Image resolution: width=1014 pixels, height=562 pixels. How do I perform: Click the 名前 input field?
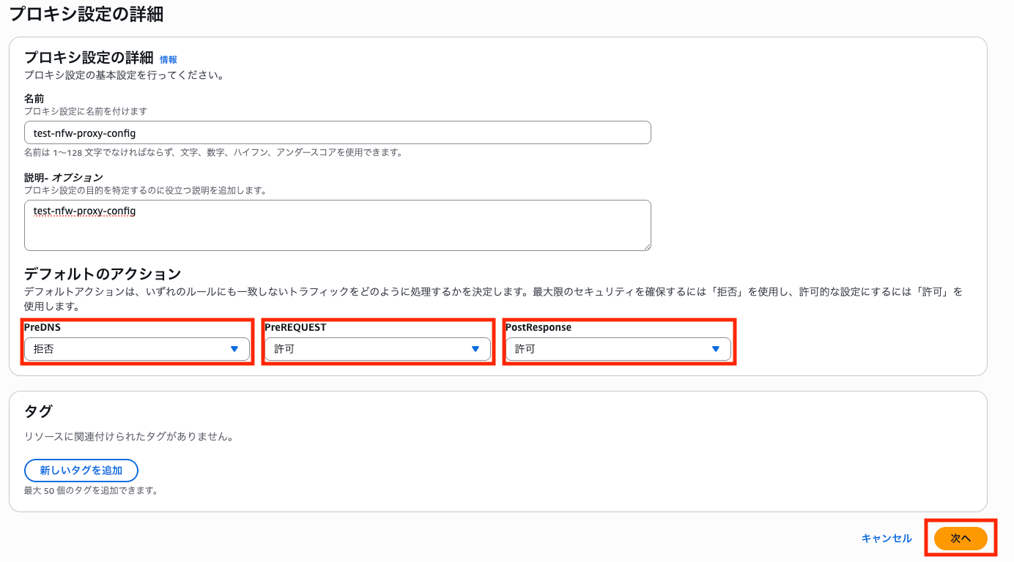pos(337,132)
